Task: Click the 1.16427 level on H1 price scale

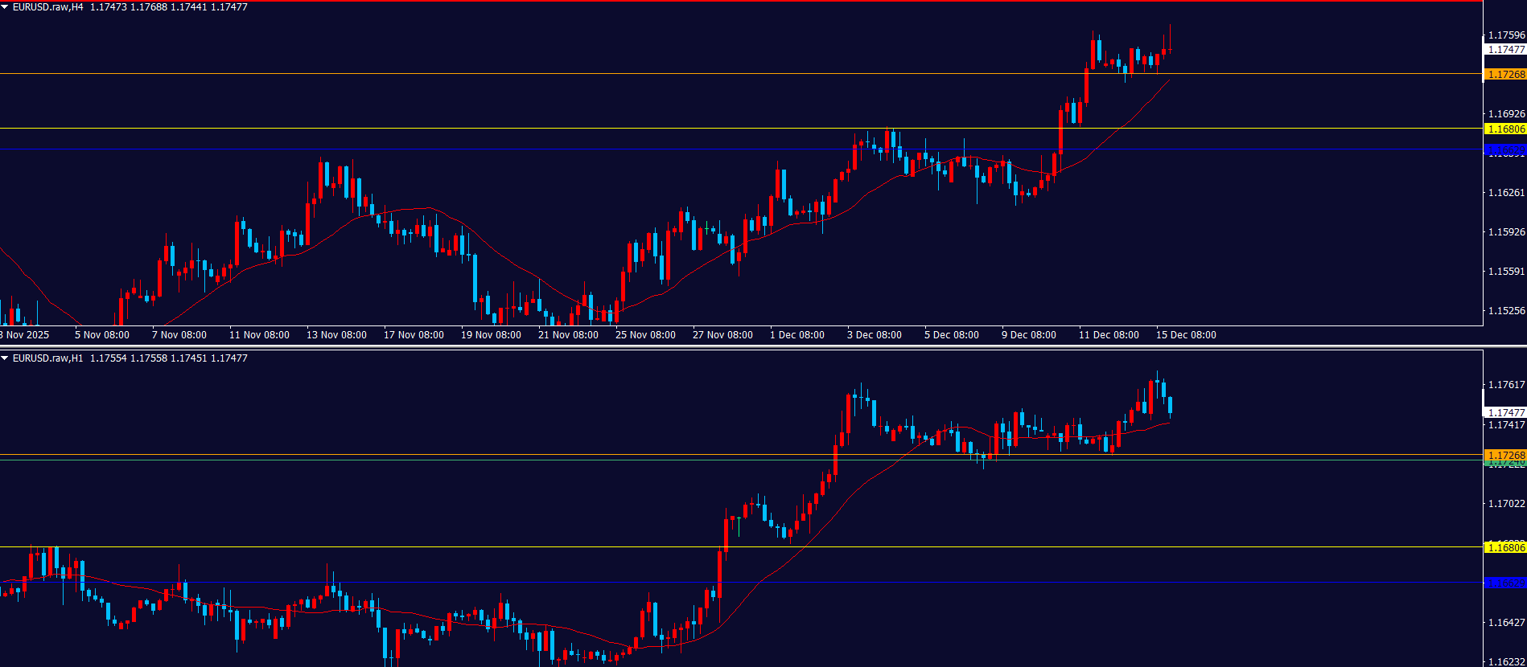Action: coord(1506,623)
